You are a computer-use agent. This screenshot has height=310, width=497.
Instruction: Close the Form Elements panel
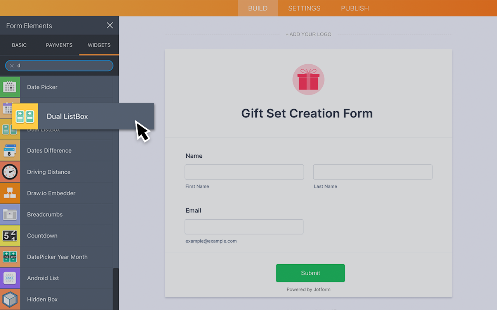[110, 26]
